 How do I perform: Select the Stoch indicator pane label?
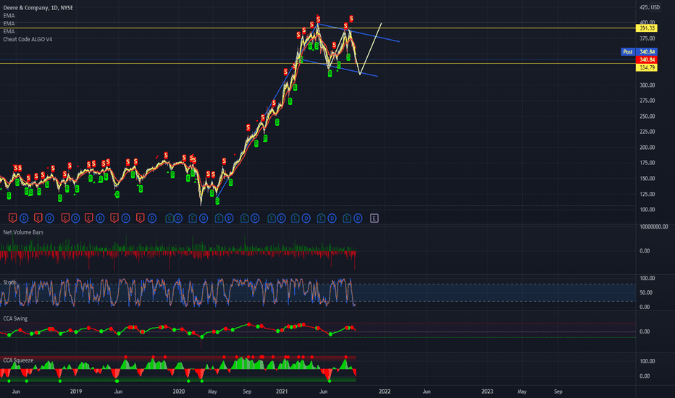pyautogui.click(x=9, y=282)
